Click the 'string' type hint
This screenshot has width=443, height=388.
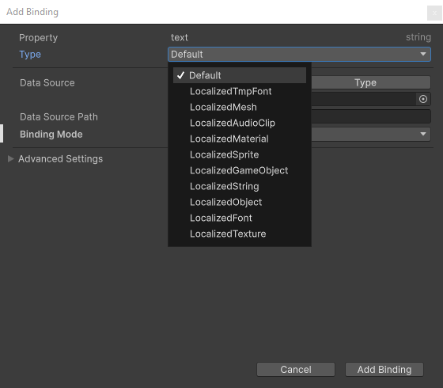tap(418, 37)
